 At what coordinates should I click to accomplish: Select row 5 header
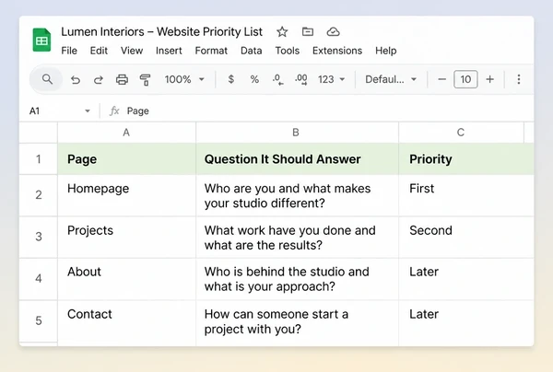pos(38,320)
